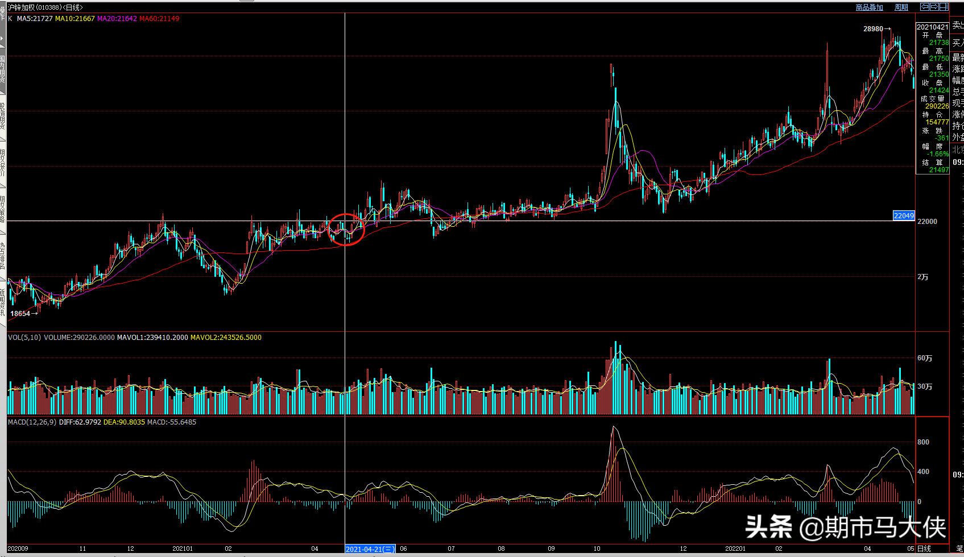Click the MAVOL2:243526.5000 value
The height and width of the screenshot is (557, 964).
pyautogui.click(x=226, y=338)
